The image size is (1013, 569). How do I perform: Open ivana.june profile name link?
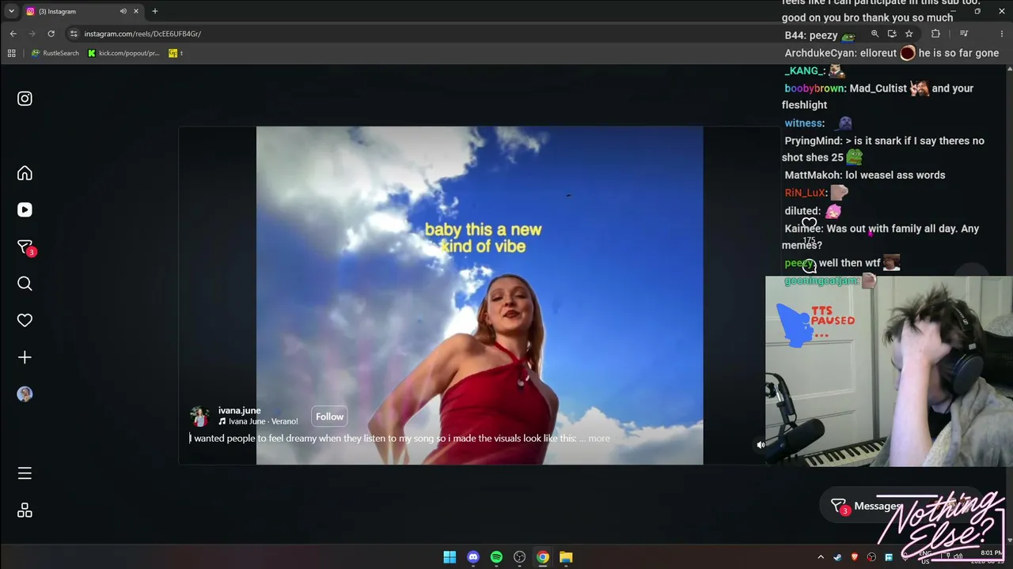[x=239, y=411]
